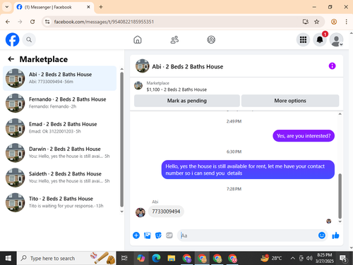Open Facebook search magnifier
The width and height of the screenshot is (353, 265).
29,39
